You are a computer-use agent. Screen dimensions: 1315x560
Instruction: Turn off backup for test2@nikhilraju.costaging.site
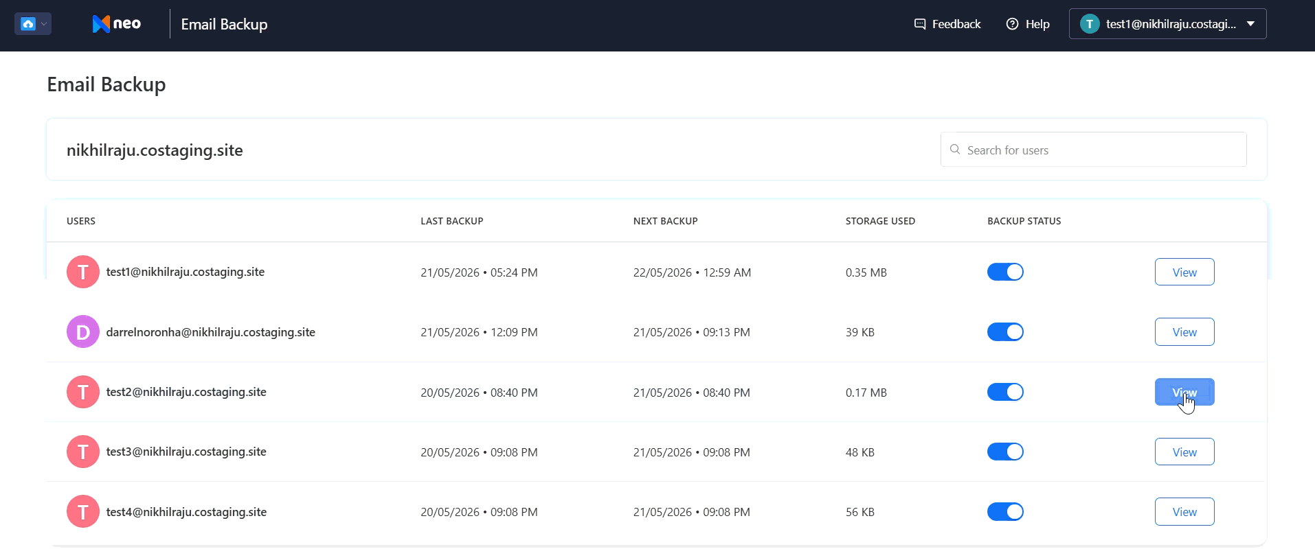coord(1005,392)
